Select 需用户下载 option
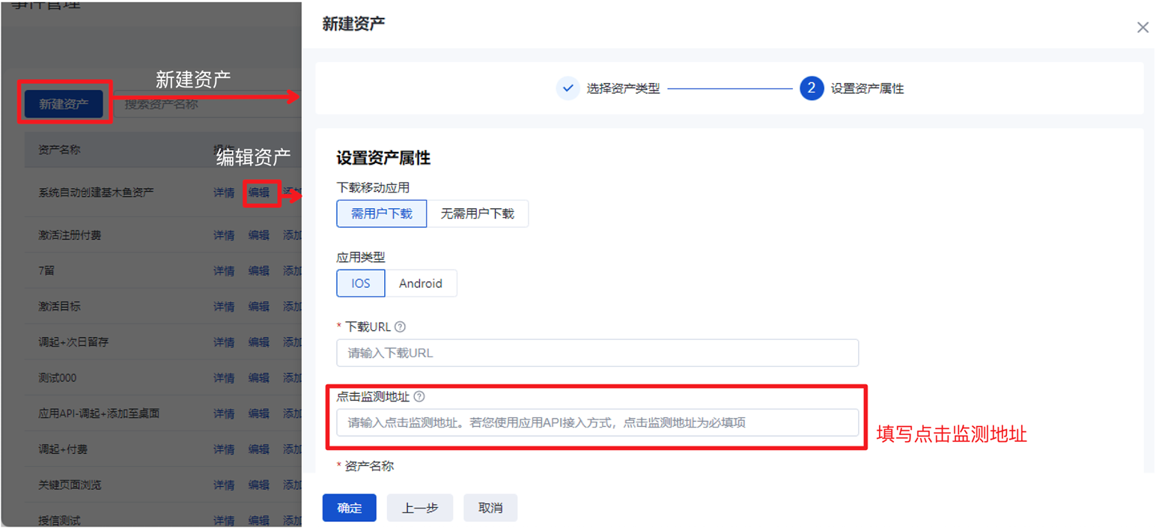1156x528 pixels. pyautogui.click(x=381, y=213)
